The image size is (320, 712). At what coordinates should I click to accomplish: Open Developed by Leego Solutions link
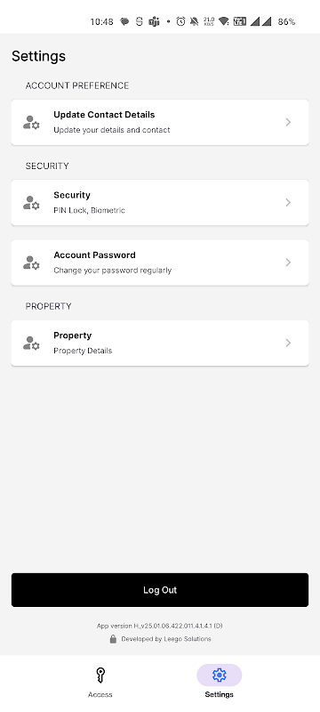[x=166, y=639]
